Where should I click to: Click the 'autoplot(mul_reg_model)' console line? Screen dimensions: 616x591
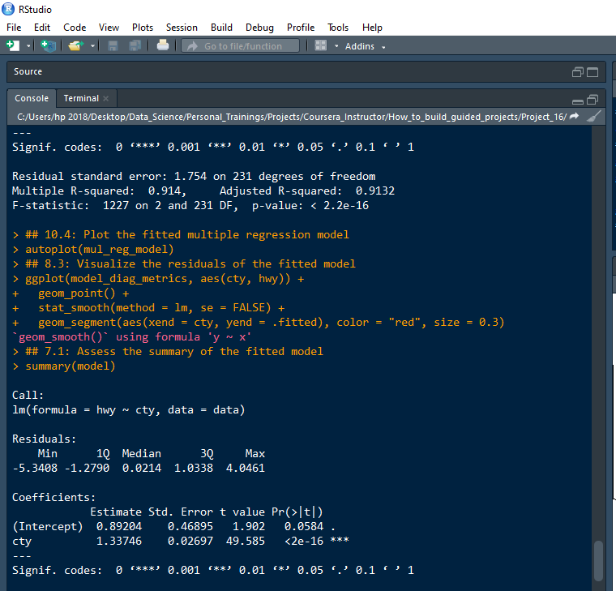[x=100, y=250]
